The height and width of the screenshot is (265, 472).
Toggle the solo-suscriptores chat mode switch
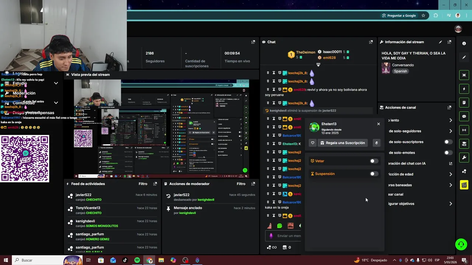click(x=448, y=142)
